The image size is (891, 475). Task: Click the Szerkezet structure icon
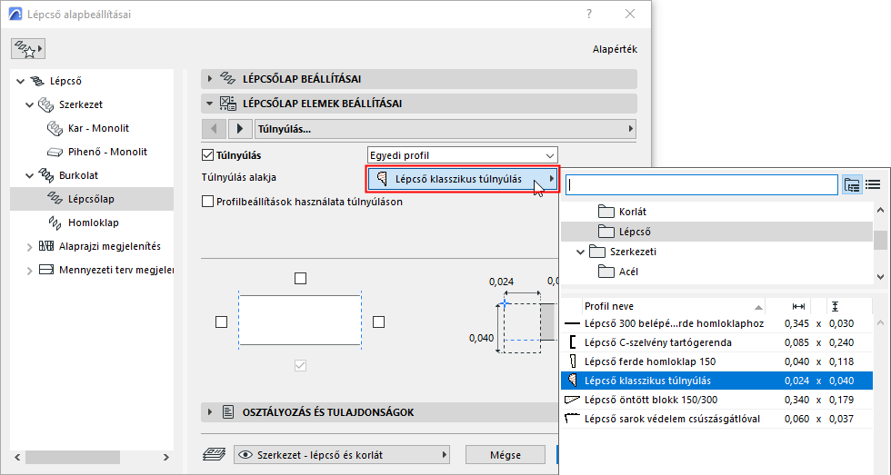pos(46,105)
